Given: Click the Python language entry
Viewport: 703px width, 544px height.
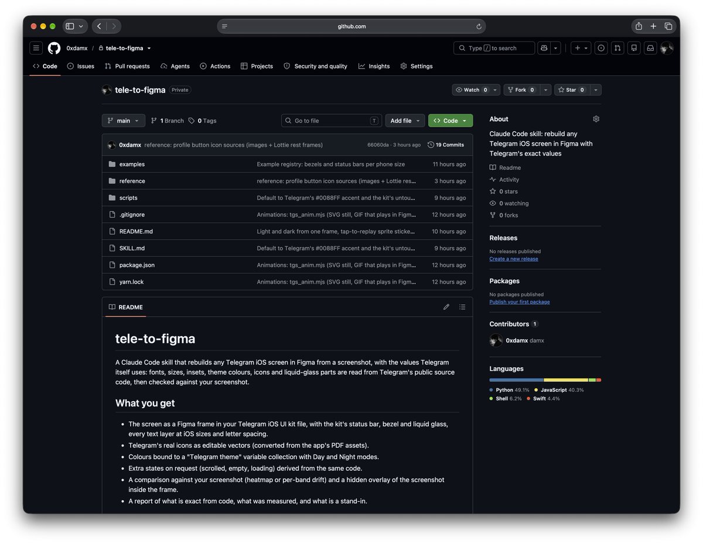Looking at the screenshot, I should [510, 390].
